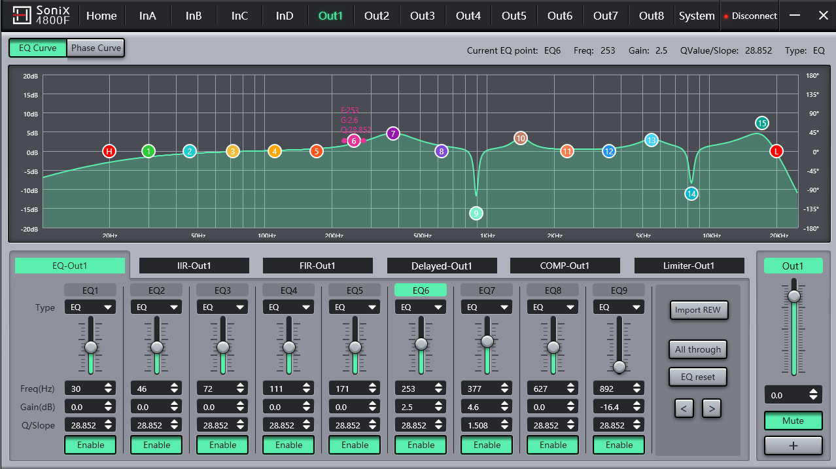Viewport: 836px width, 469px height.
Task: Open the EQ6 Type dropdown
Action: (421, 307)
